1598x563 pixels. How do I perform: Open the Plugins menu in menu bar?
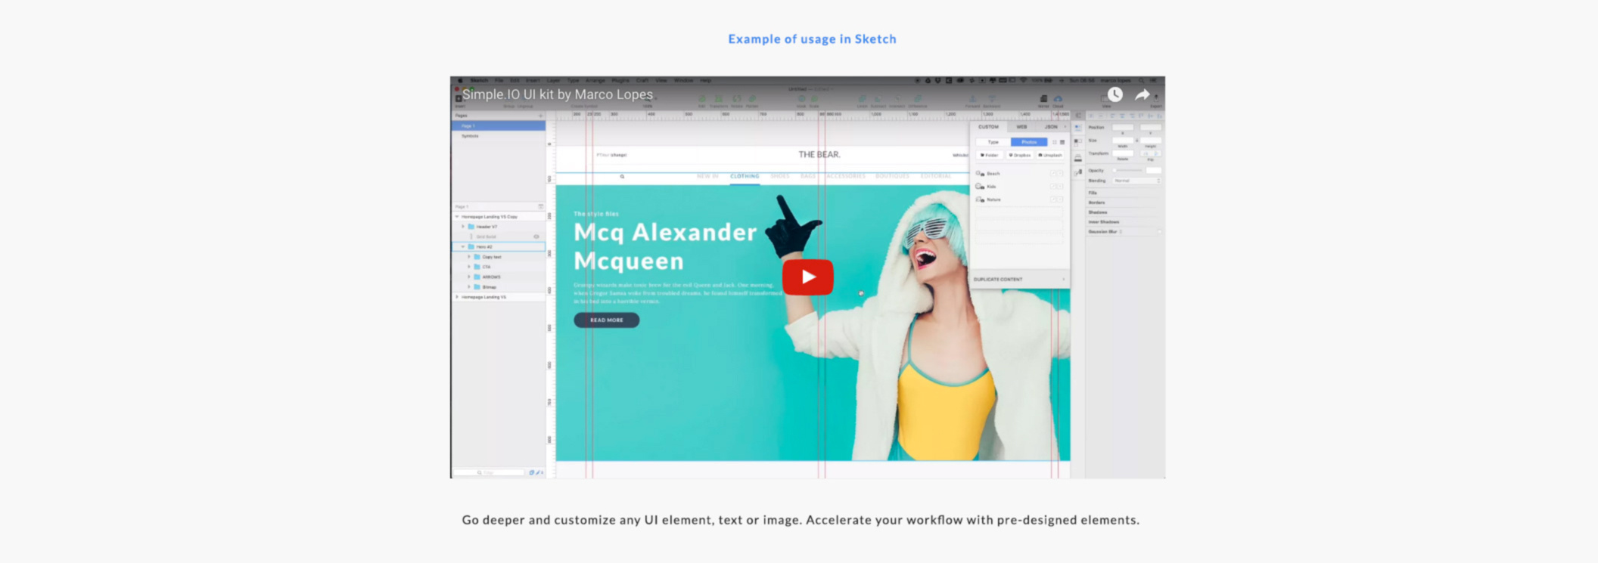click(x=620, y=80)
